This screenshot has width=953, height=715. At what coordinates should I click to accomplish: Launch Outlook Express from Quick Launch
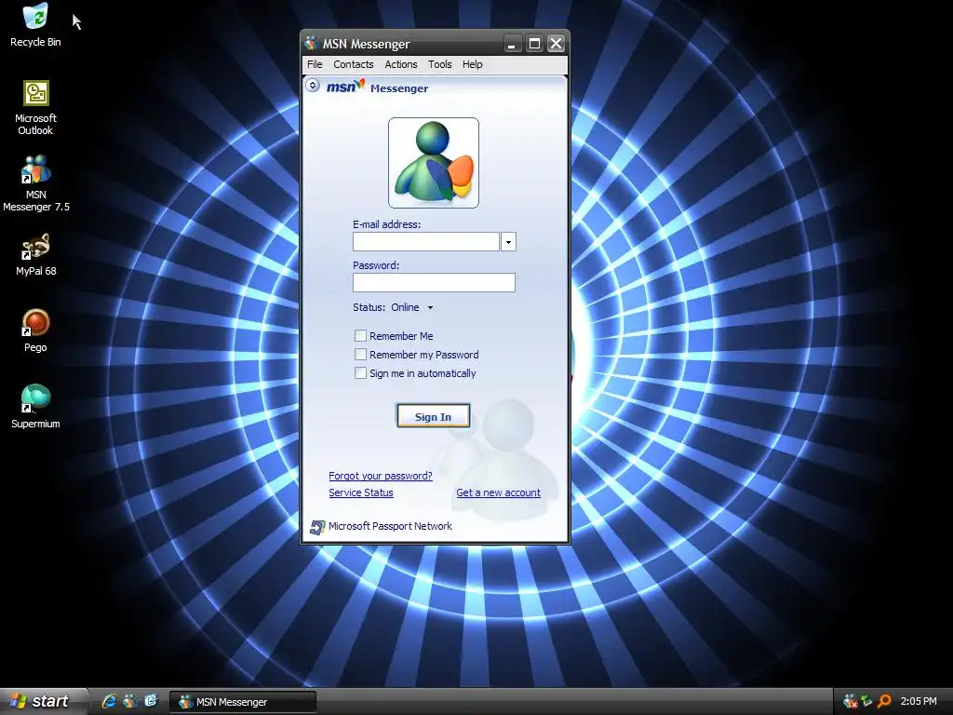[x=151, y=701]
